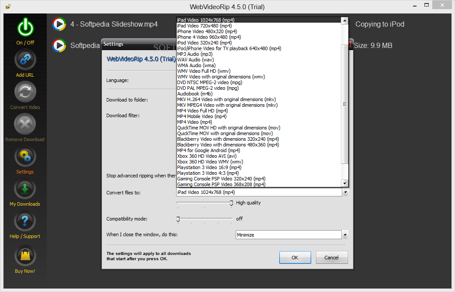The width and height of the screenshot is (455, 292).
Task: Choose Blackberry Video with dimensions 480x360
Action: coord(259,145)
